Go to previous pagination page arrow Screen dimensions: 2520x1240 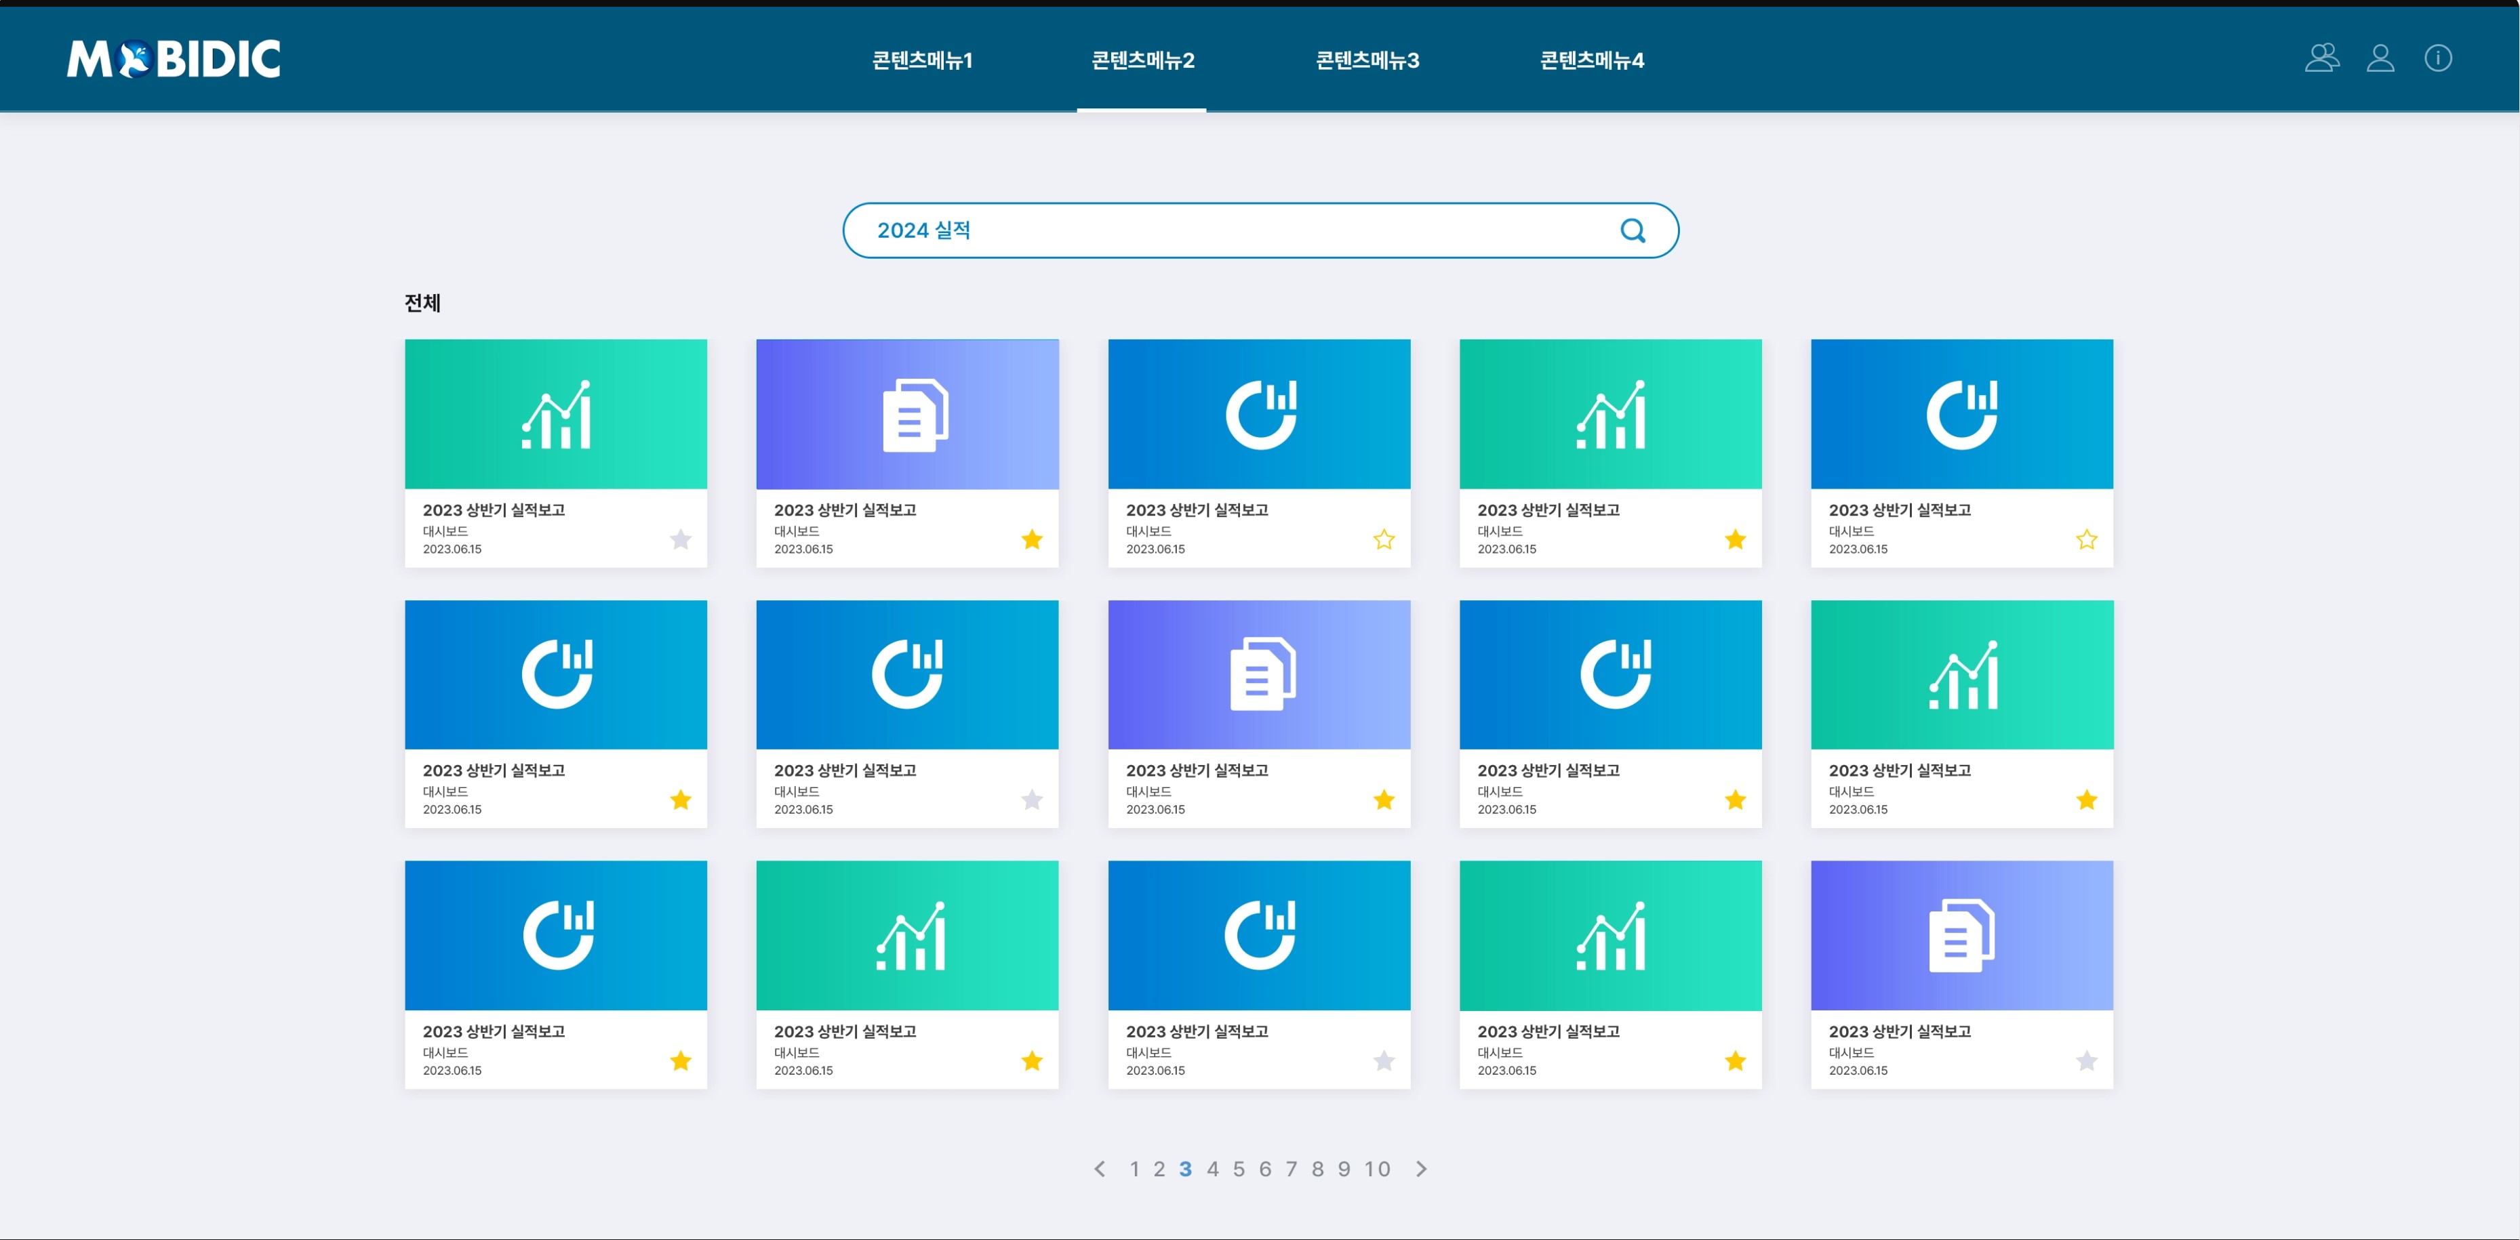pos(1100,1170)
